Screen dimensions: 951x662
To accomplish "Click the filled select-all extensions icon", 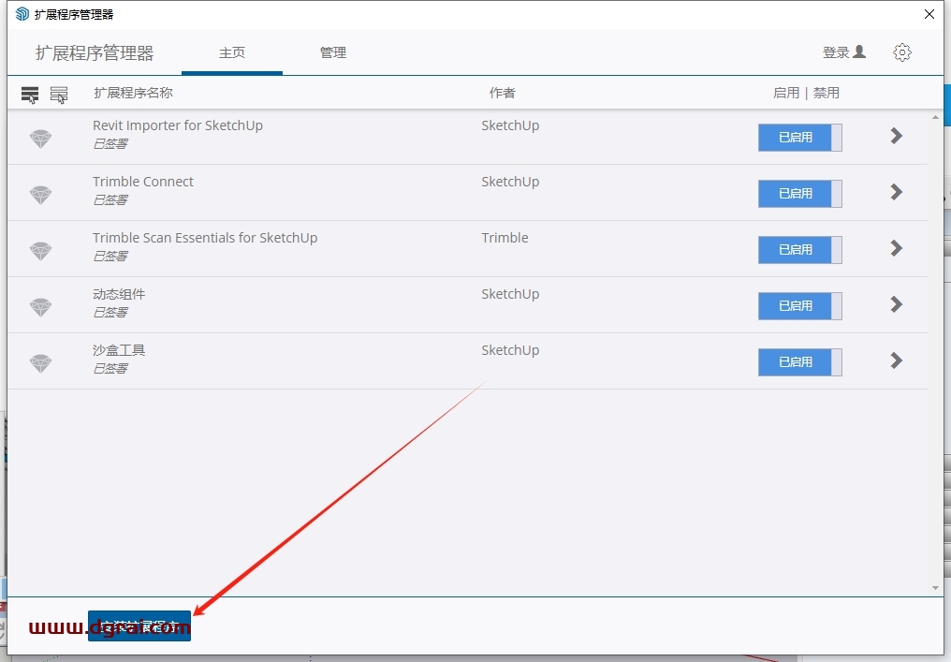I will click(x=30, y=95).
